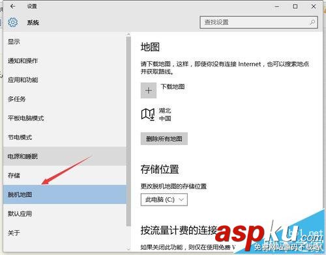Focus the 查找设置 search box
Image resolution: width=326 pixels, height=255 pixels.
tap(259, 22)
